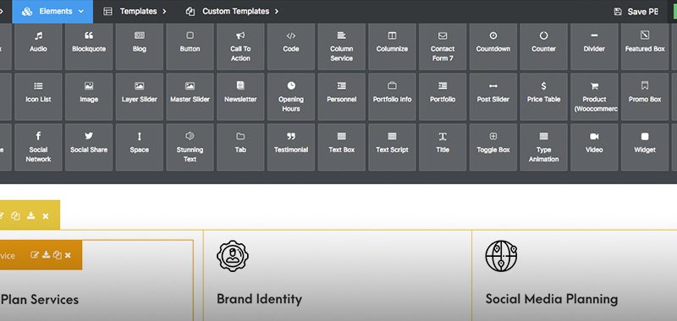The image size is (677, 321).
Task: Open the Templates menu
Action: point(135,12)
